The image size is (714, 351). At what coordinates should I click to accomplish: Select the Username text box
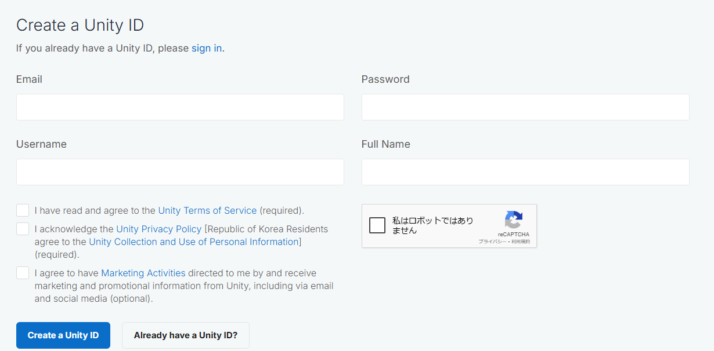point(180,172)
